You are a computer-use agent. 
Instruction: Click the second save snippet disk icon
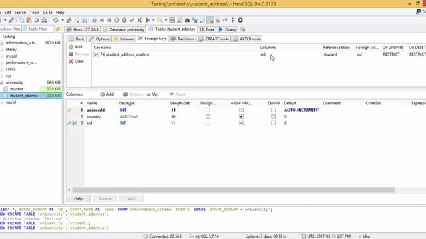click(x=180, y=20)
